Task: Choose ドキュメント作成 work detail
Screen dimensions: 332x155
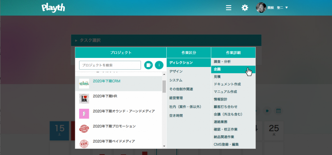Action: pyautogui.click(x=233, y=84)
